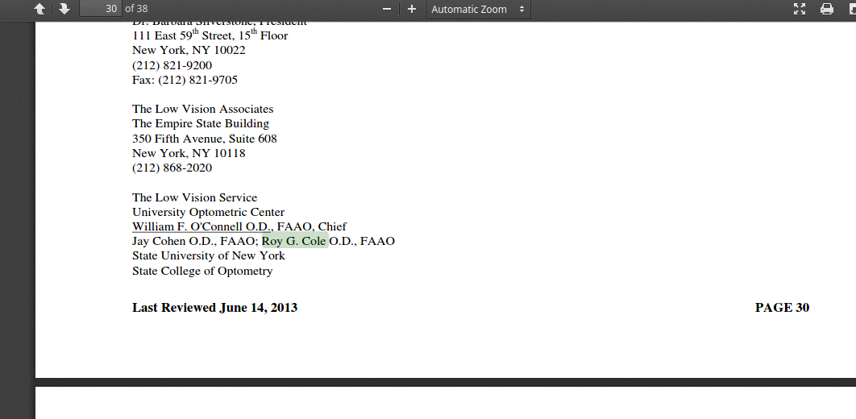Click '350 Fifth Avenue, Suite 608' address
Viewport: 856px width, 419px height.
point(204,139)
